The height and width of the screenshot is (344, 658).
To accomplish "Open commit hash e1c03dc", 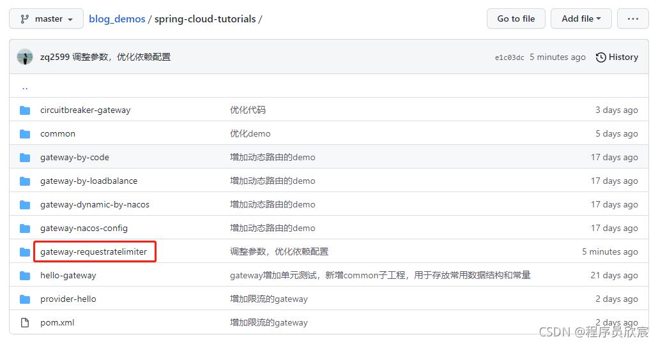I will click(509, 57).
